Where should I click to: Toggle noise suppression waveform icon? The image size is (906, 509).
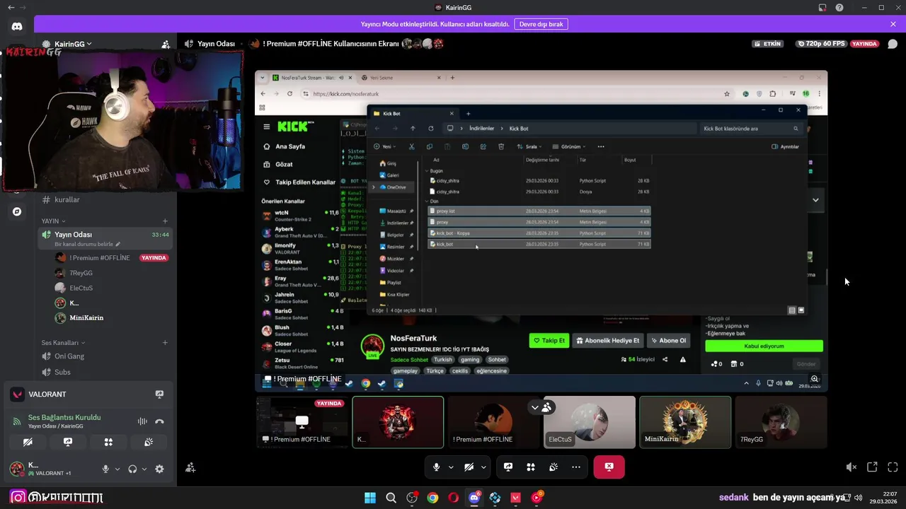pyautogui.click(x=142, y=421)
